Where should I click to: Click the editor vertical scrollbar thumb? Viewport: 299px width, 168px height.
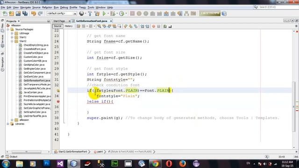point(294,107)
